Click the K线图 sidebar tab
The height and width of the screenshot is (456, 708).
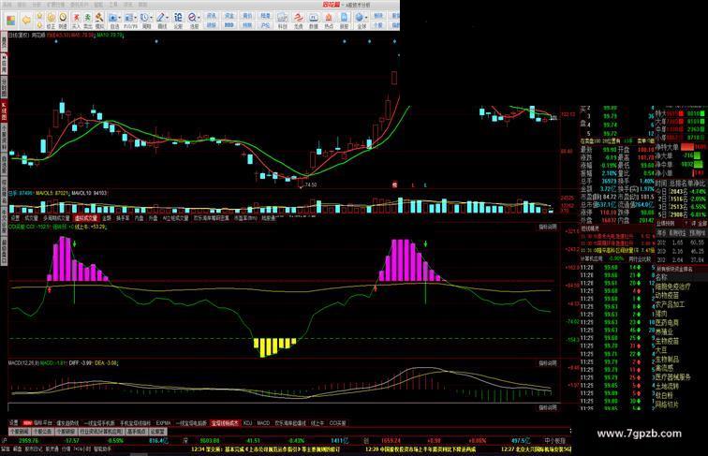pyautogui.click(x=4, y=111)
